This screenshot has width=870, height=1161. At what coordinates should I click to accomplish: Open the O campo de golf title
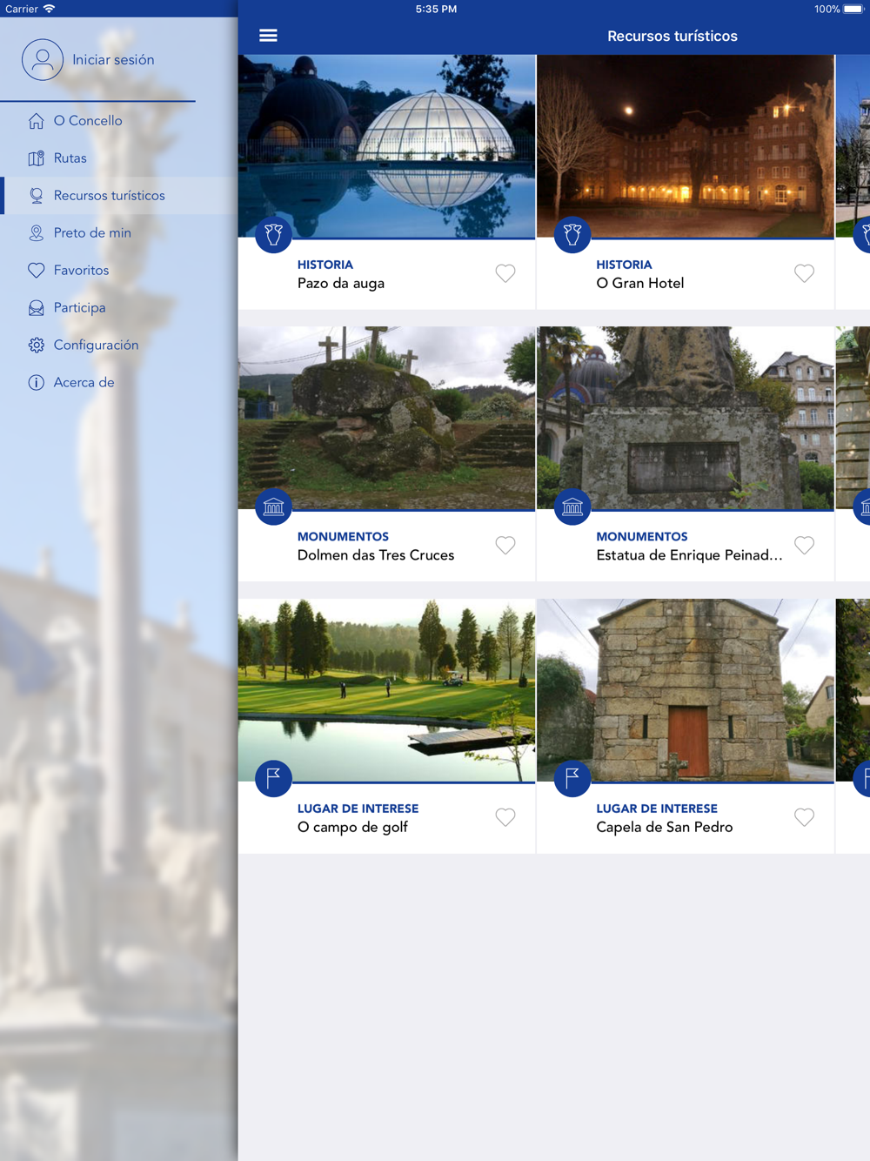click(x=352, y=828)
